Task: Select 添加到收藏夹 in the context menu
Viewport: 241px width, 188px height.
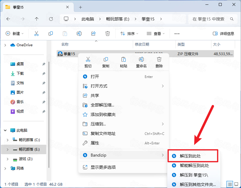Action: pyautogui.click(x=124, y=114)
